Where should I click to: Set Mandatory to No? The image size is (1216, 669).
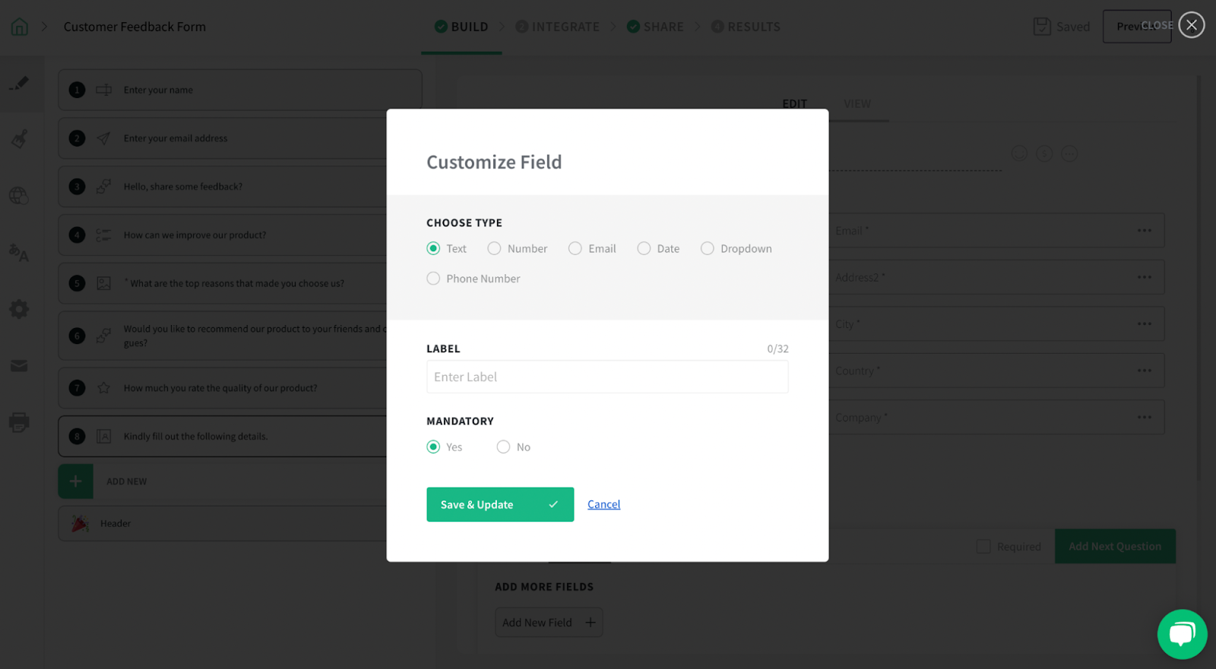point(503,447)
